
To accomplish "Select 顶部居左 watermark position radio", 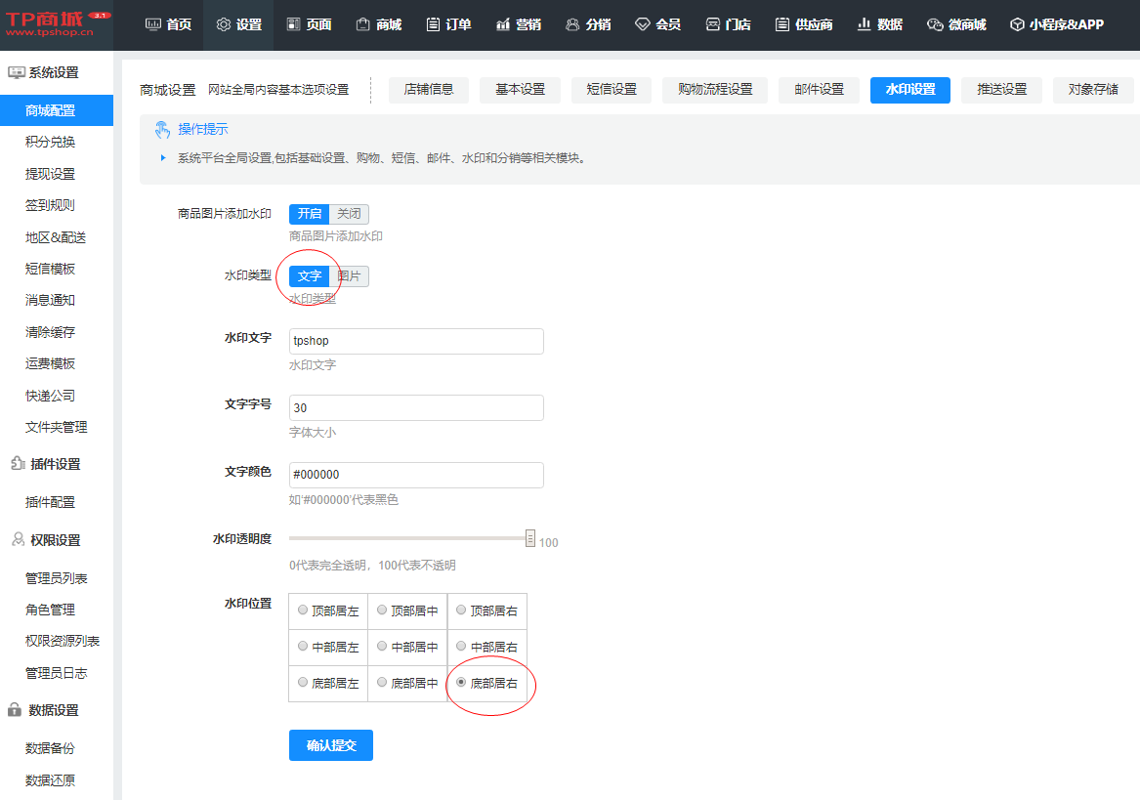I will [303, 611].
